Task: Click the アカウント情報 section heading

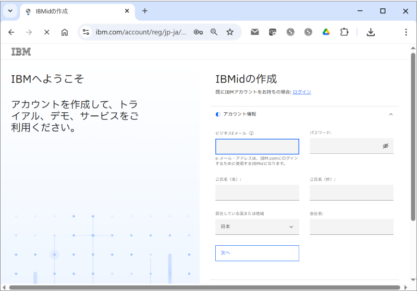Action: [240, 114]
